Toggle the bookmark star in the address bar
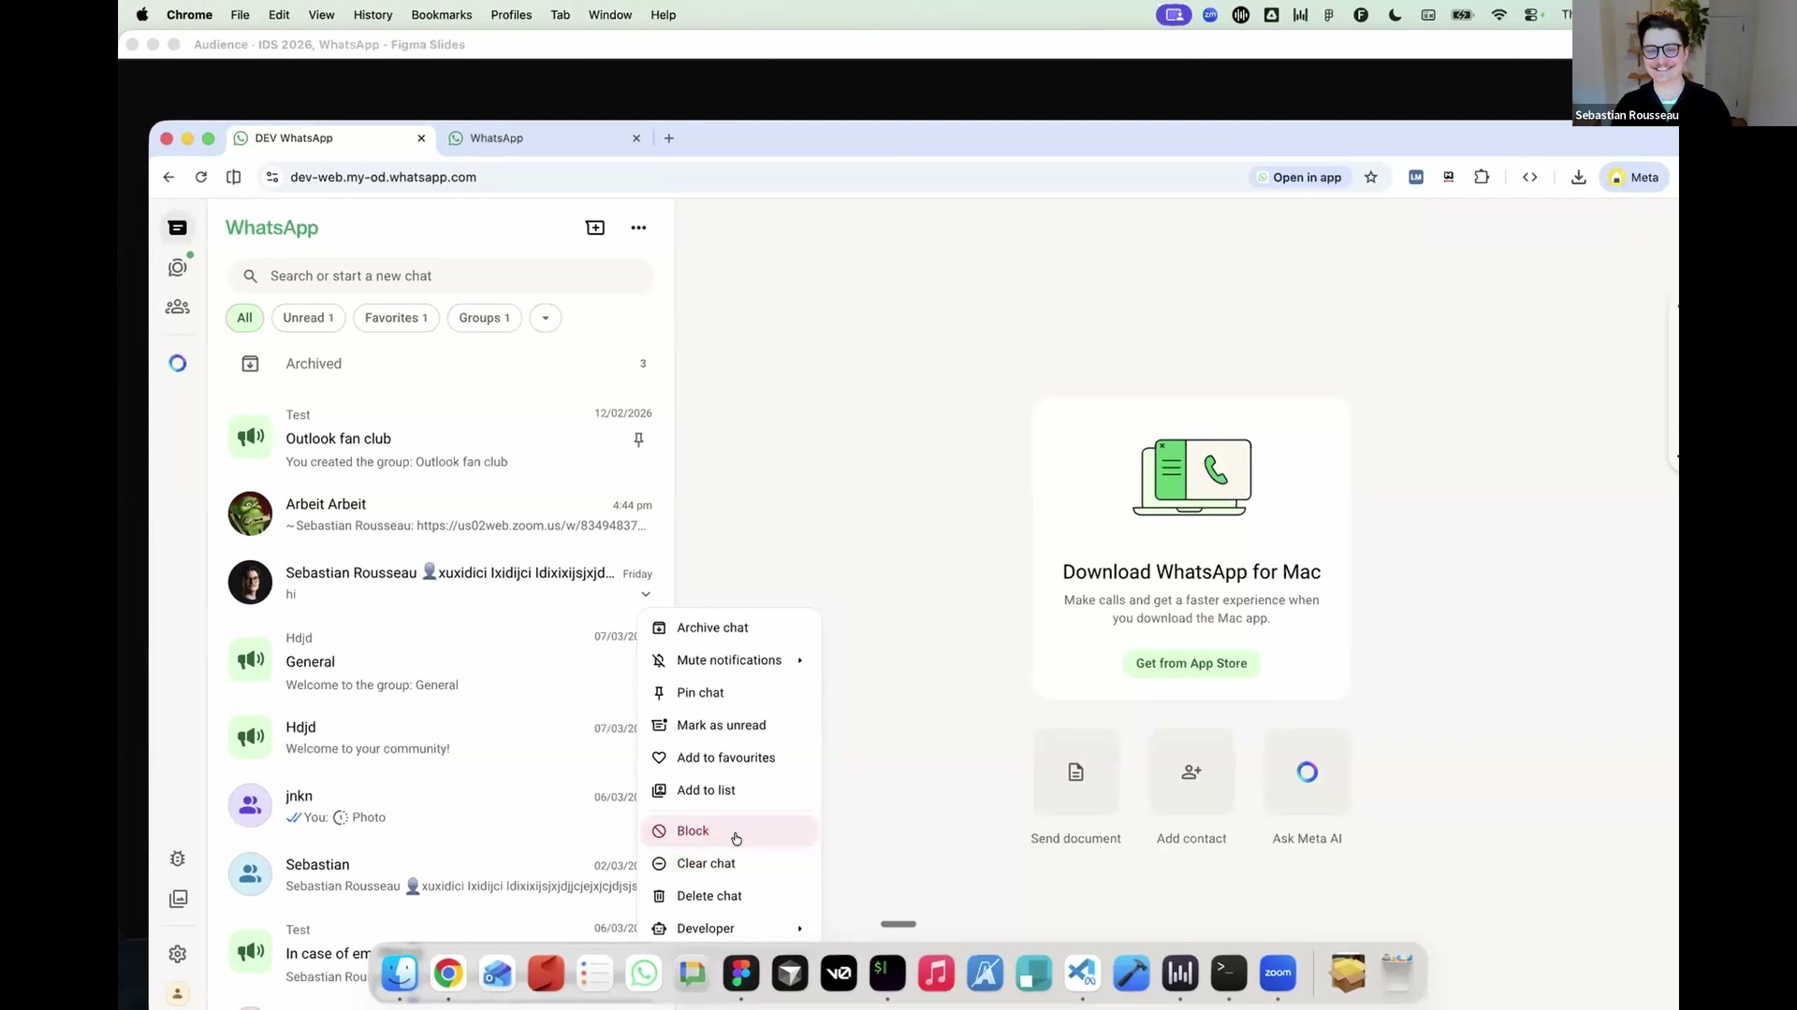The width and height of the screenshot is (1797, 1010). [1371, 177]
